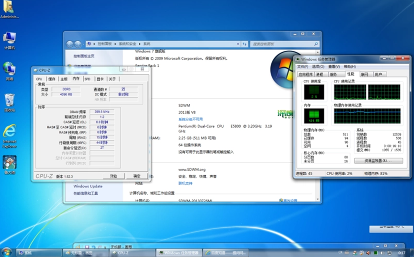Open the 查看(V) menu in Task Manager
414x257 pixels.
pyautogui.click(x=334, y=67)
